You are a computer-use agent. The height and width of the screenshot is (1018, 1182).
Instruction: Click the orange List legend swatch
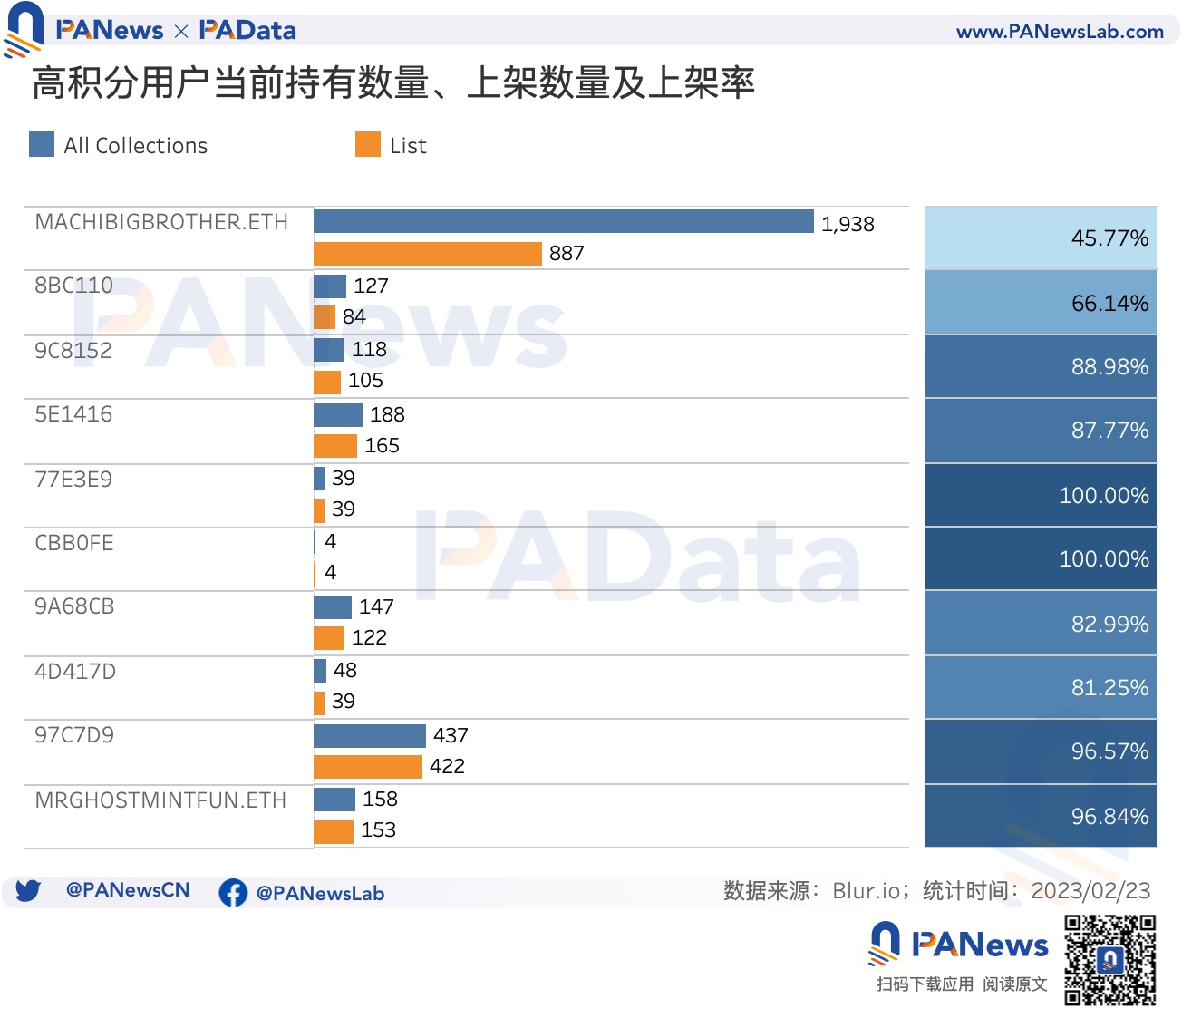368,142
